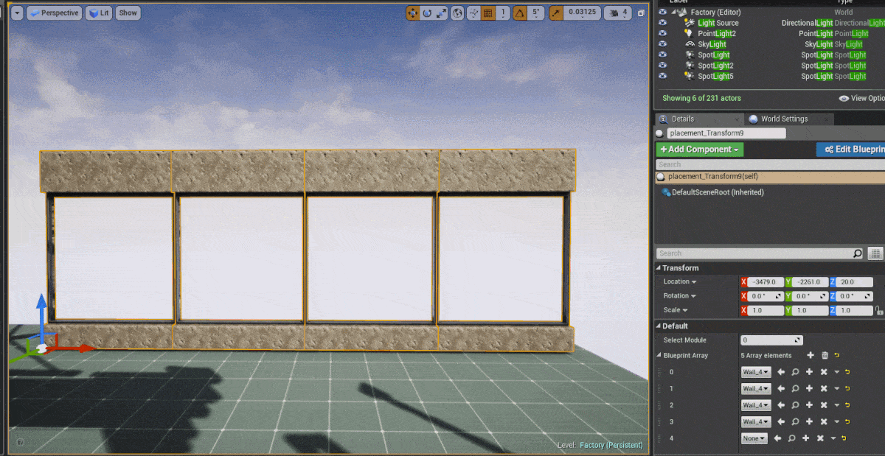Screen dimensions: 885x456
Task: Open grid snap size value dropdown
Action: click(503, 13)
